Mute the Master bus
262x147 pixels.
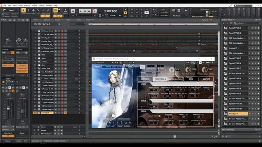55,127
